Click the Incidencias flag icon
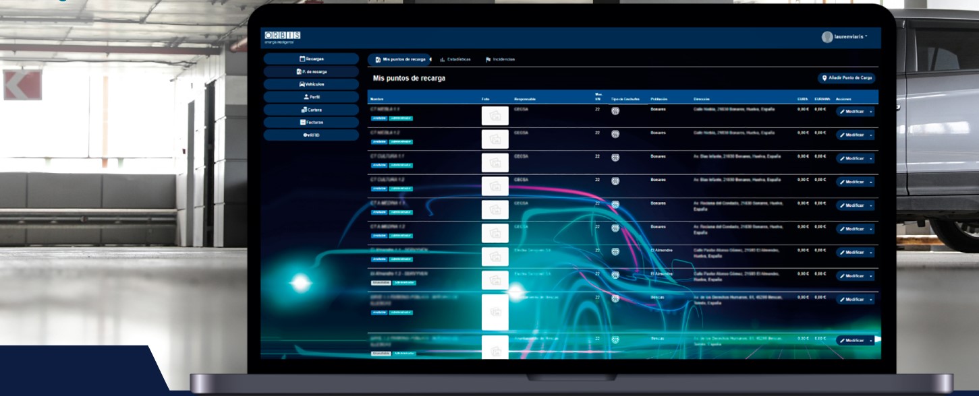979x396 pixels. tap(488, 59)
